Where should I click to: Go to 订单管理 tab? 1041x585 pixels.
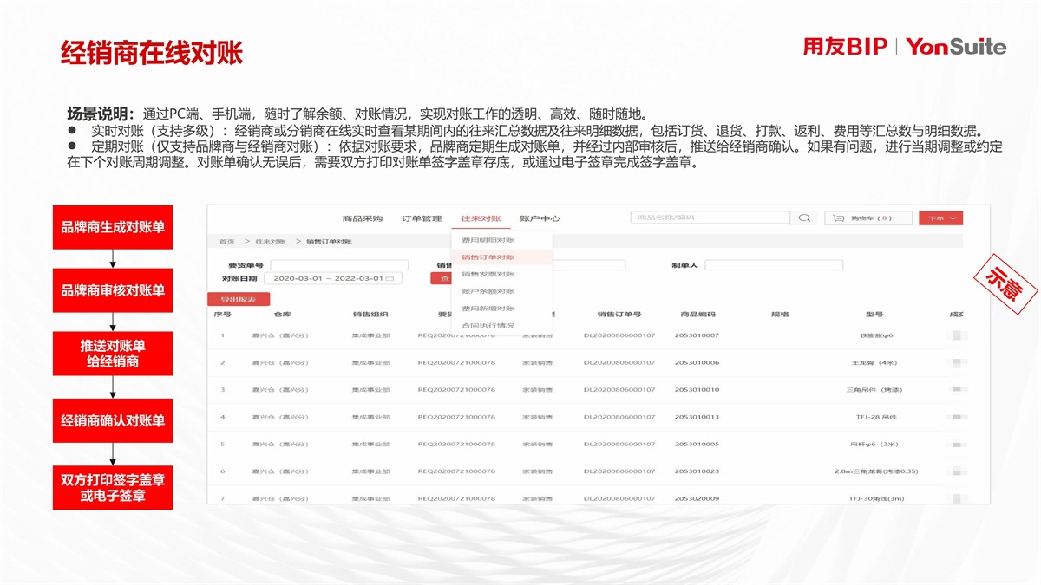coord(422,218)
